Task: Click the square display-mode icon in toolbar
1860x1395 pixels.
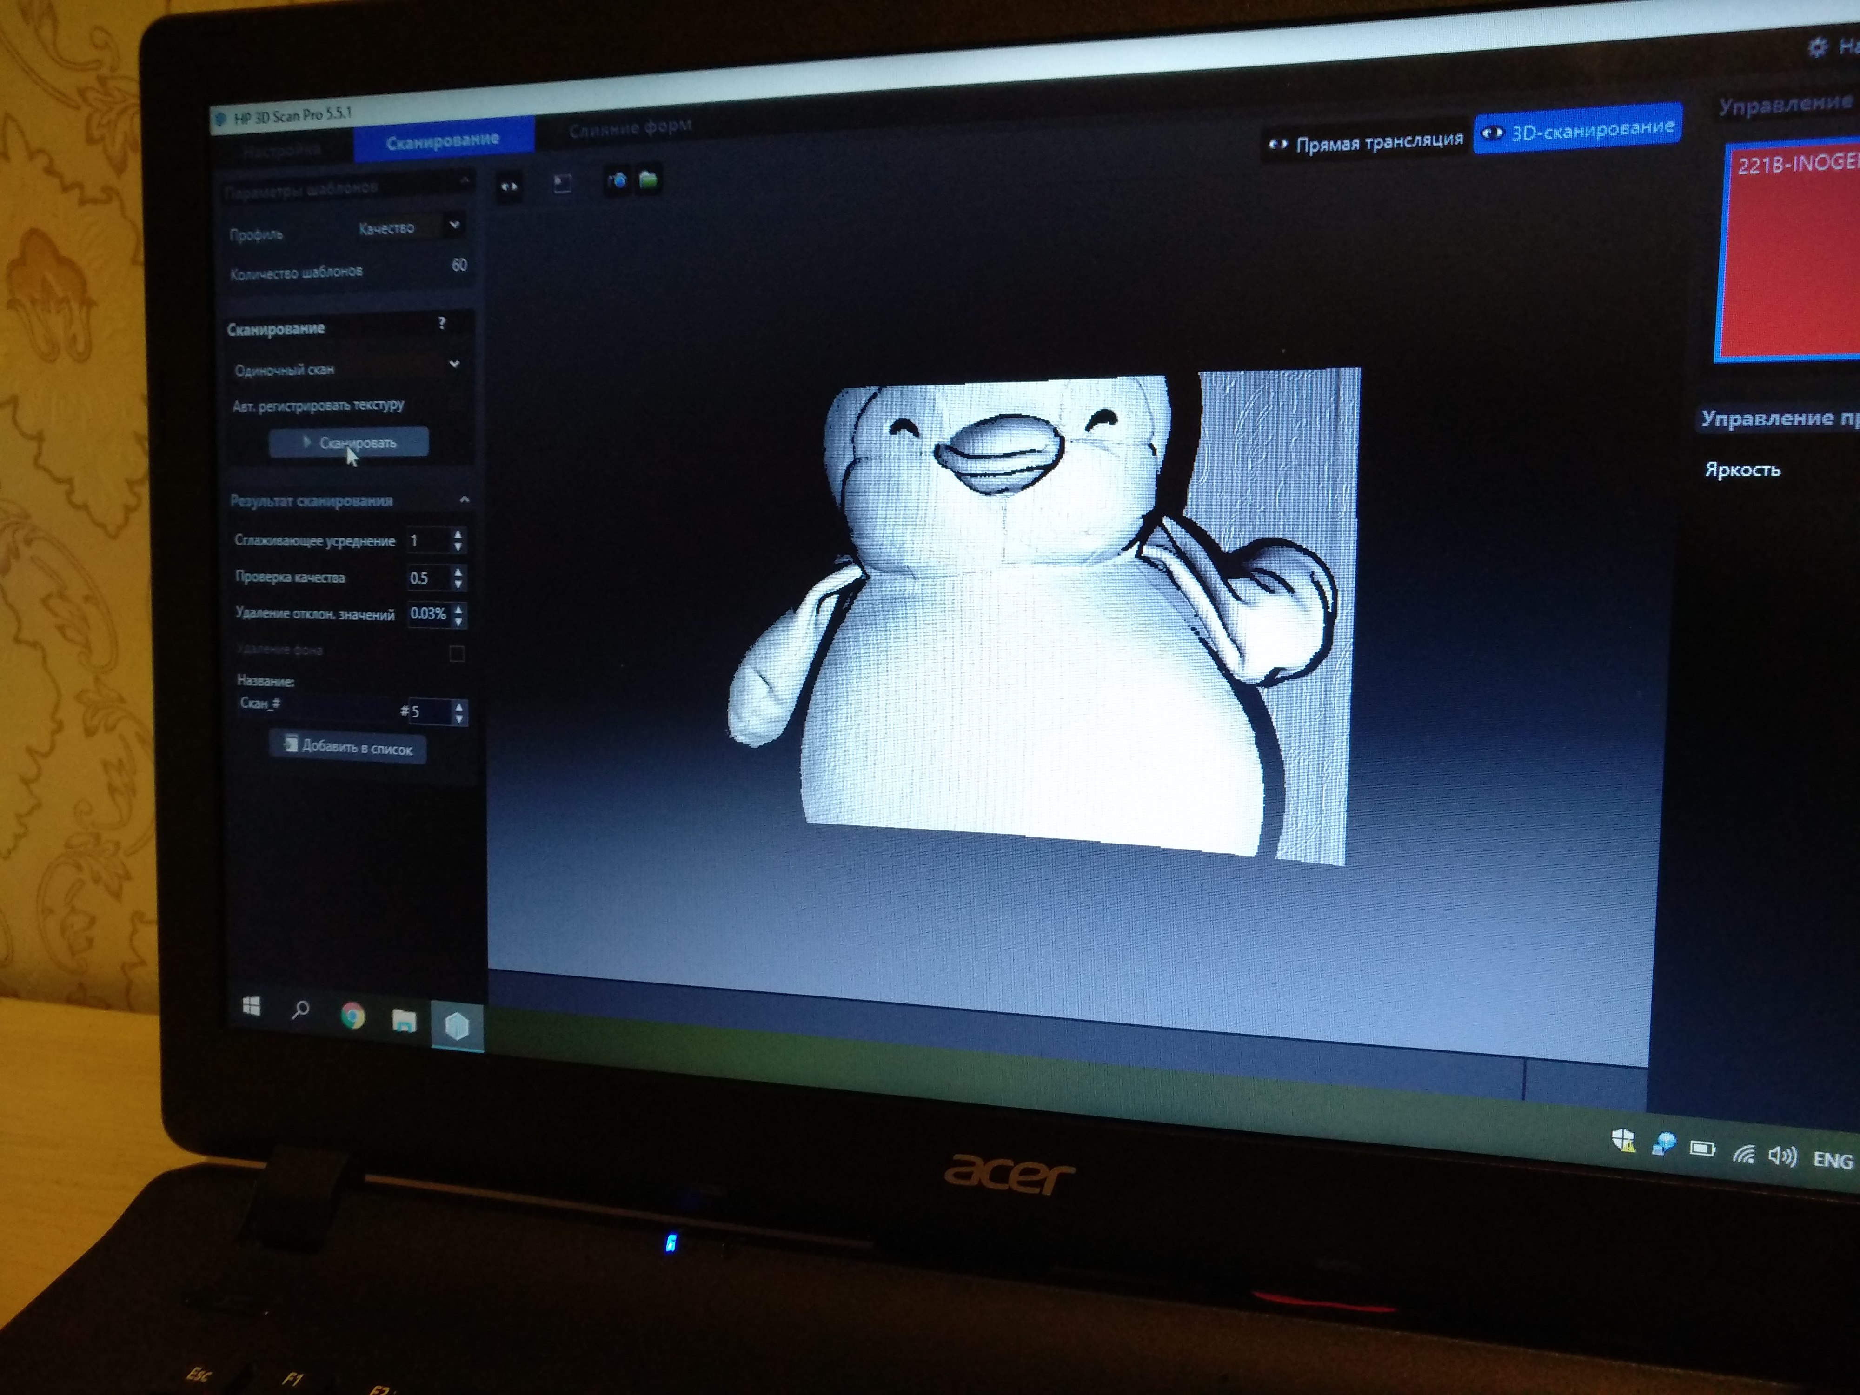Action: pos(563,184)
